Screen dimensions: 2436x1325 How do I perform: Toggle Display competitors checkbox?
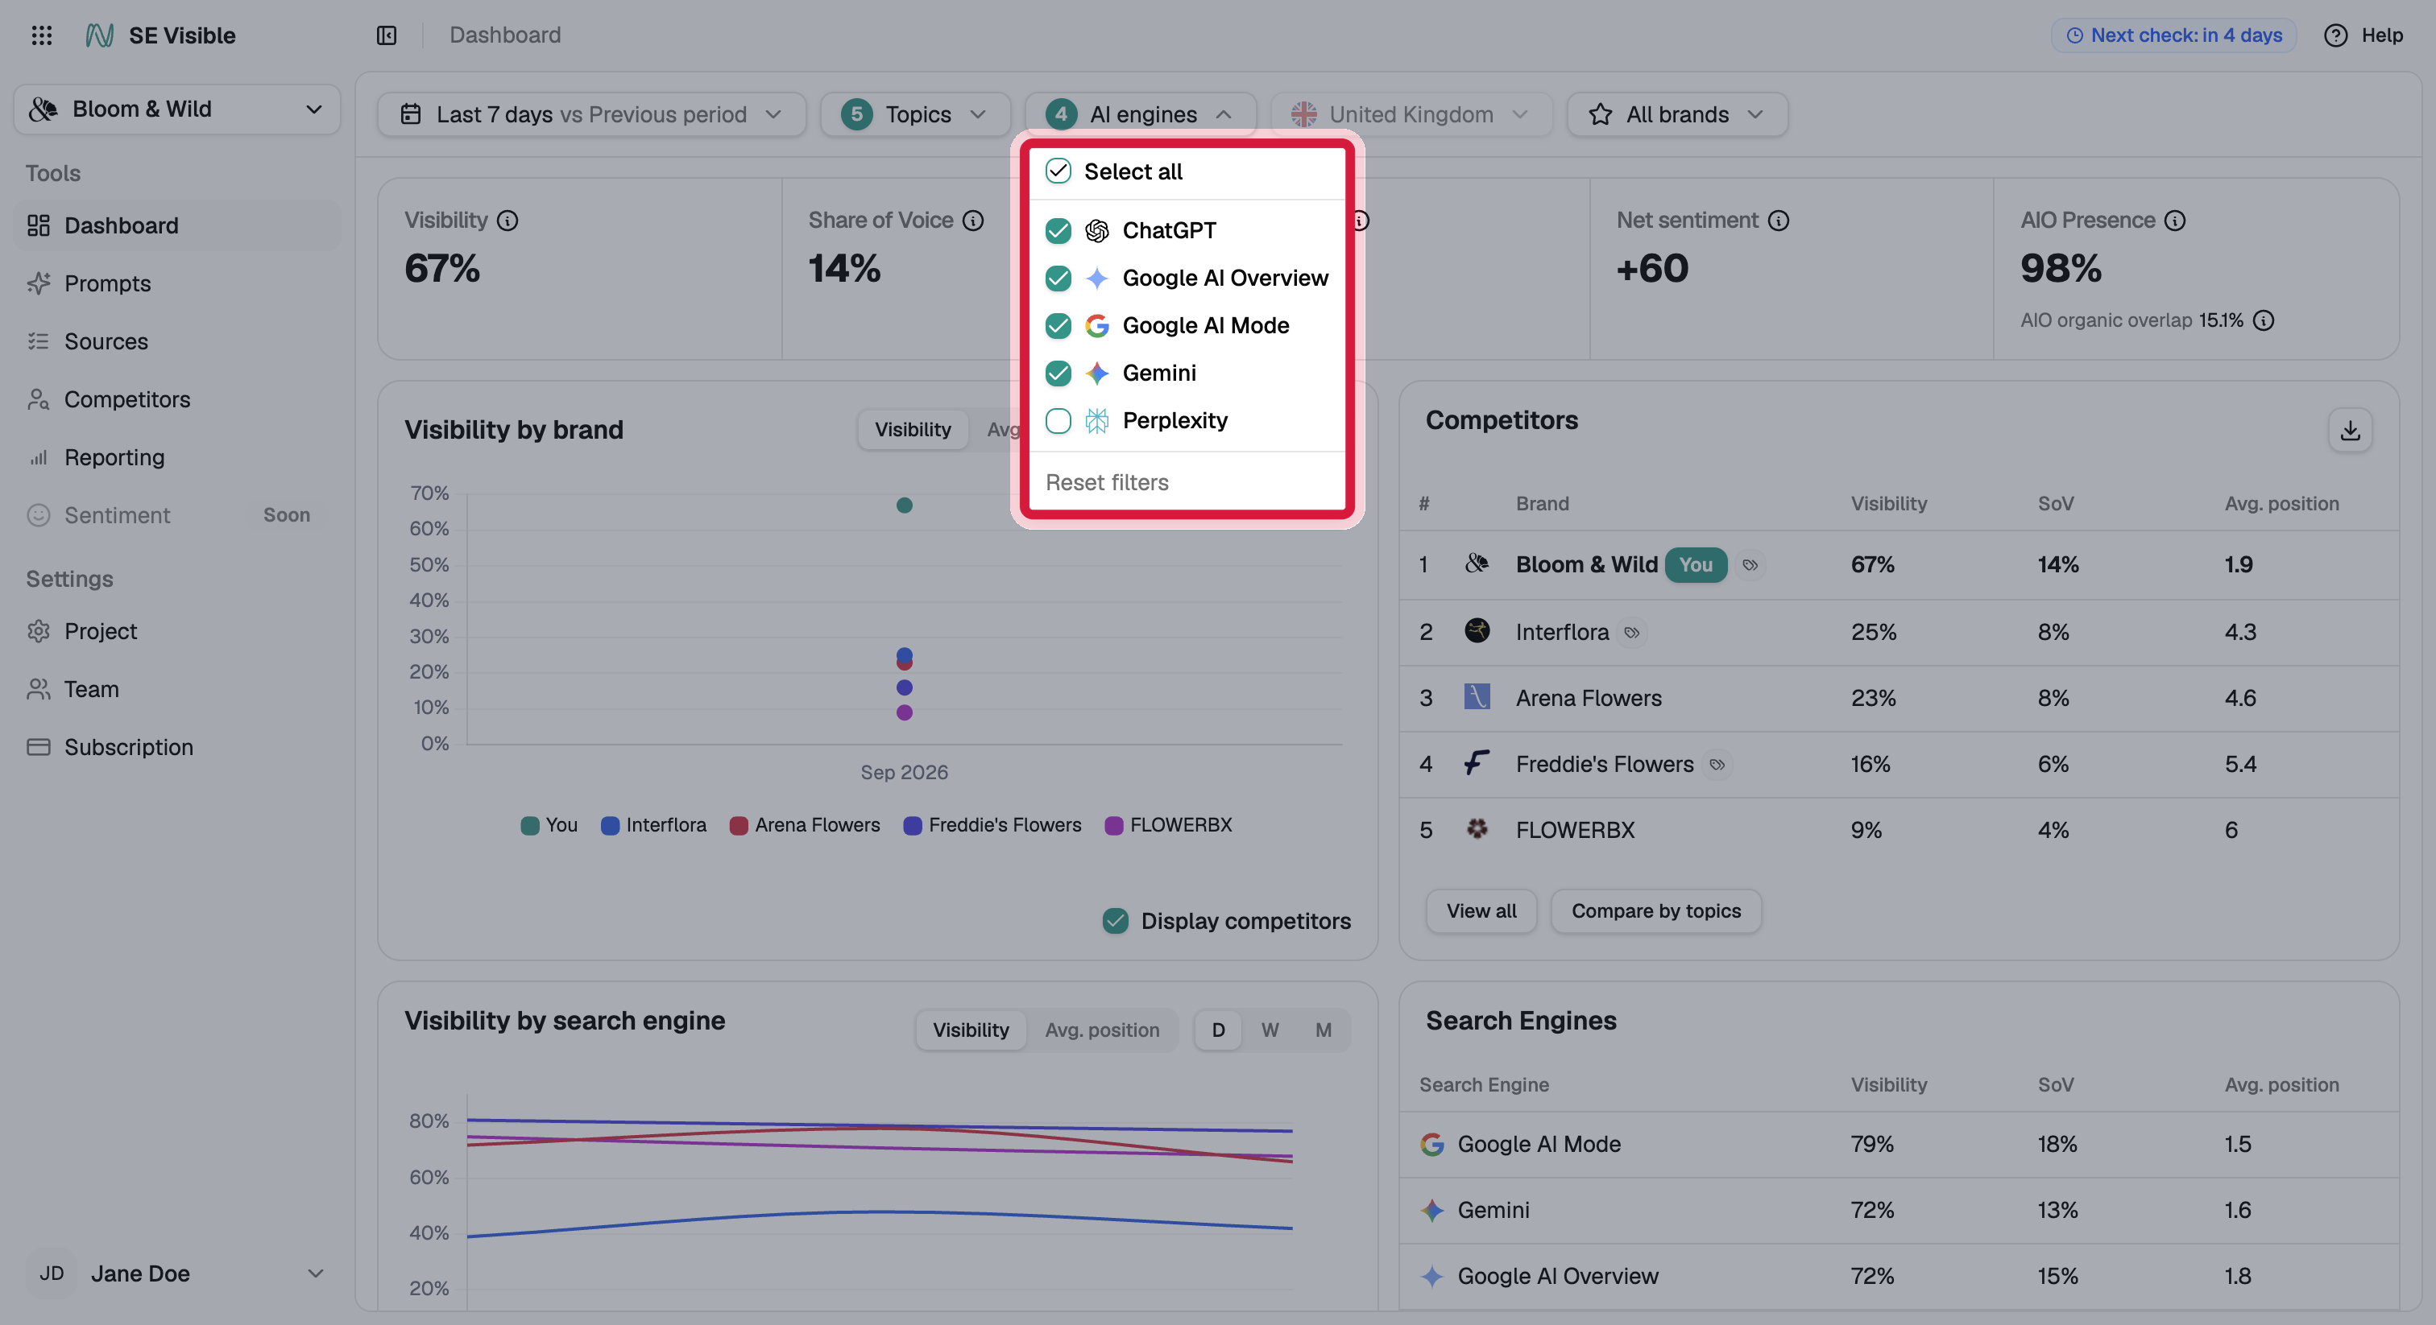tap(1115, 922)
